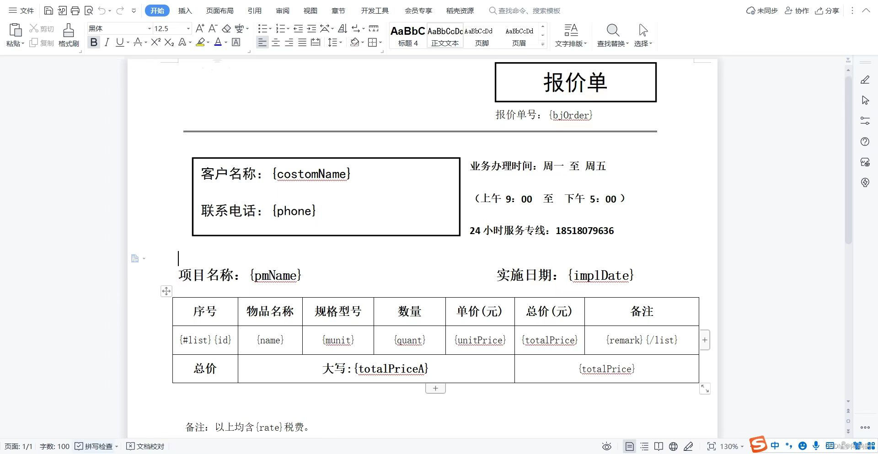Viewport: 878px width, 454px height.
Task: Switch to the Insert (插入) tab
Action: point(185,11)
